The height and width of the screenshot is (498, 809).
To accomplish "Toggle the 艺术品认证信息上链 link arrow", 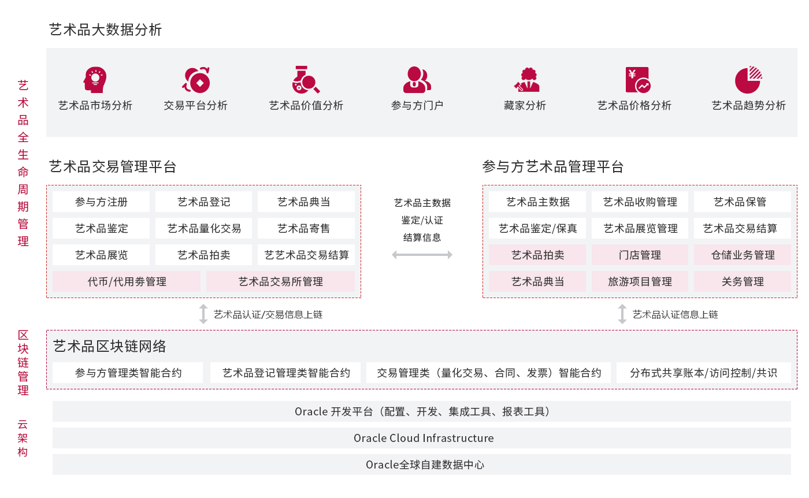I will coord(622,314).
